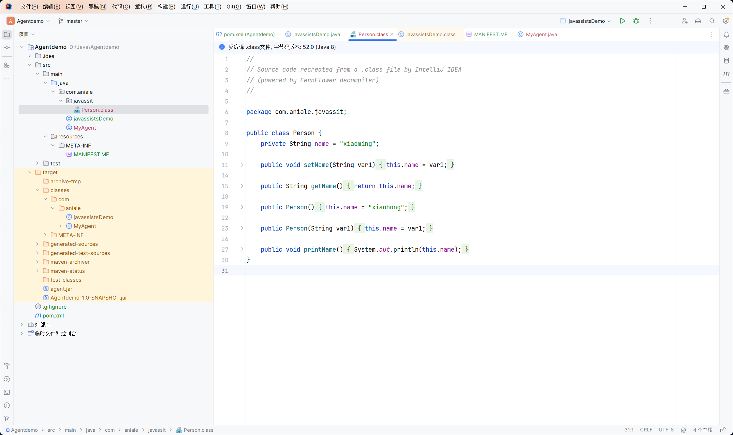Open the Terminal tool window
Image resolution: width=733 pixels, height=435 pixels.
click(x=7, y=392)
